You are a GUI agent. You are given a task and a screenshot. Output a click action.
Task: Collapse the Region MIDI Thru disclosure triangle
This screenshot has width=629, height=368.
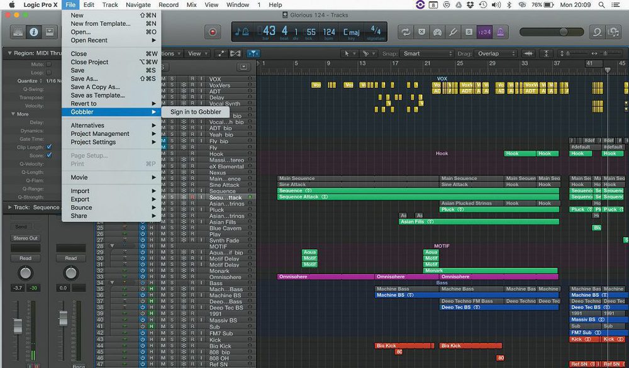(x=9, y=53)
